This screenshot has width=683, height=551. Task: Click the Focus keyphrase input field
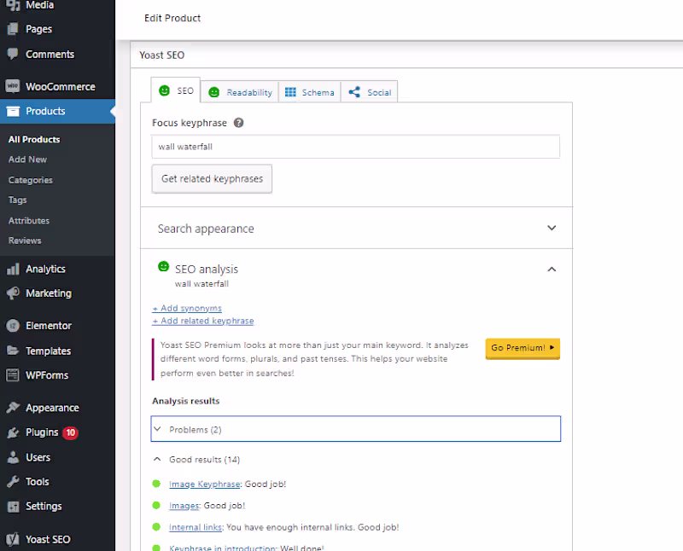click(x=355, y=147)
